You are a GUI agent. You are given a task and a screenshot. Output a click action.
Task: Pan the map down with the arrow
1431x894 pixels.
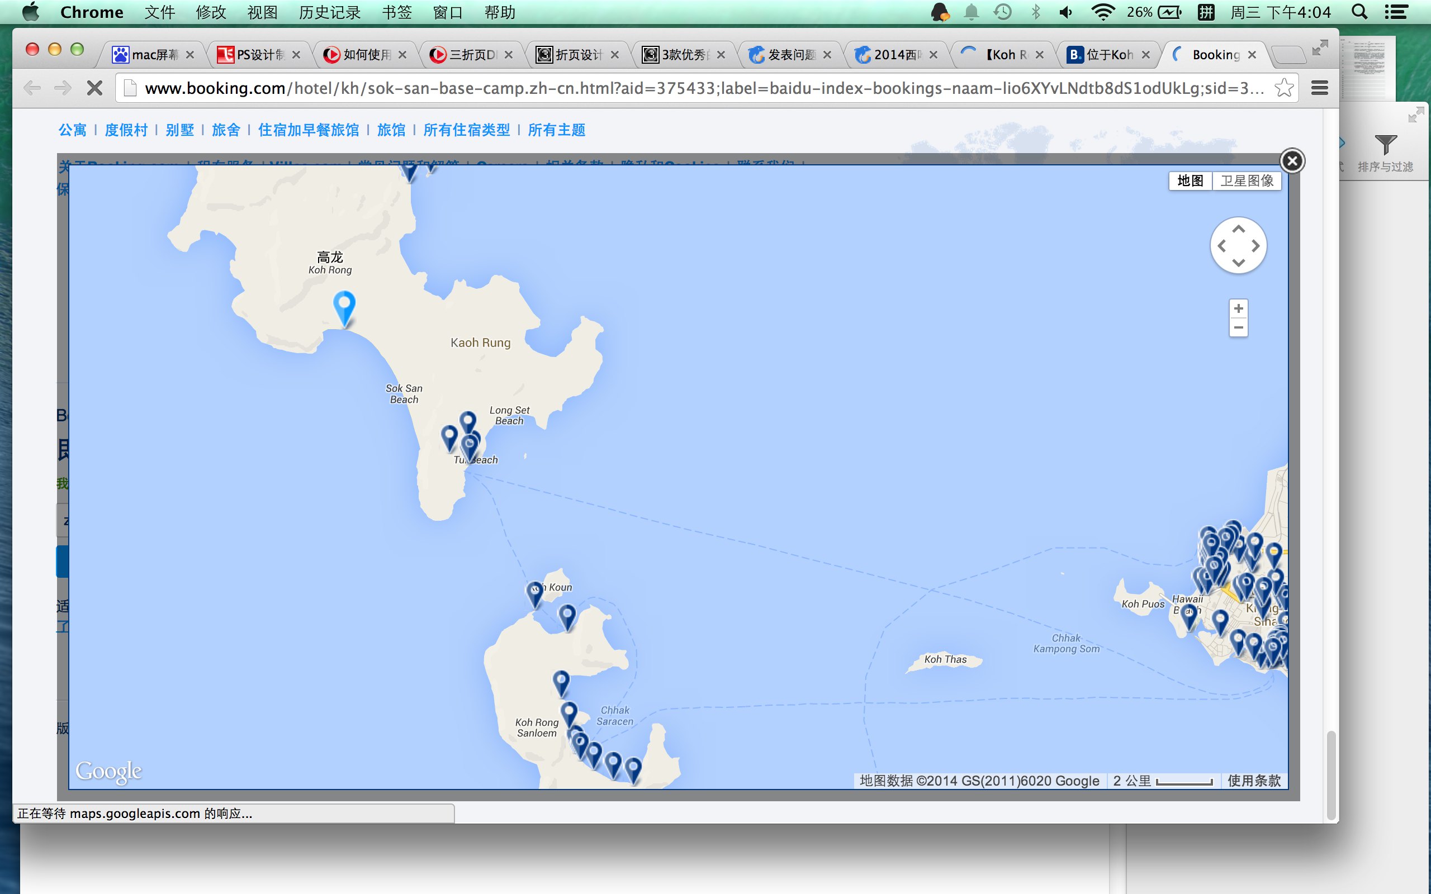1238,263
